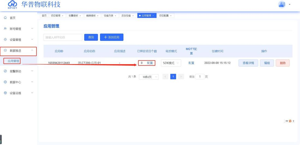This screenshot has height=145, width=300.
Task: Click the 操作 column header
Action: click(x=264, y=51)
